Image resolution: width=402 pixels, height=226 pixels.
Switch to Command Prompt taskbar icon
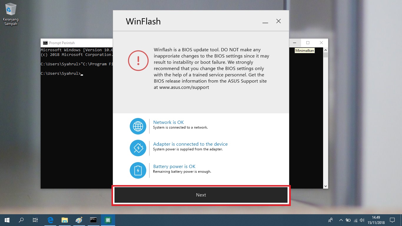(x=93, y=220)
